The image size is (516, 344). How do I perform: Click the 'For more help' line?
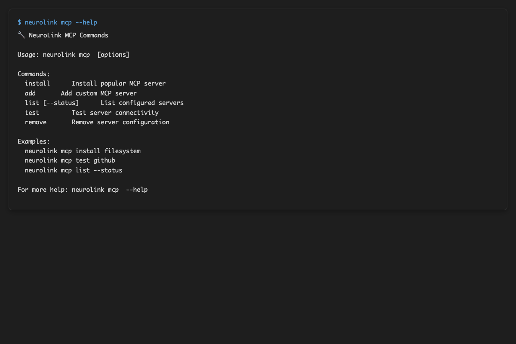click(x=83, y=190)
